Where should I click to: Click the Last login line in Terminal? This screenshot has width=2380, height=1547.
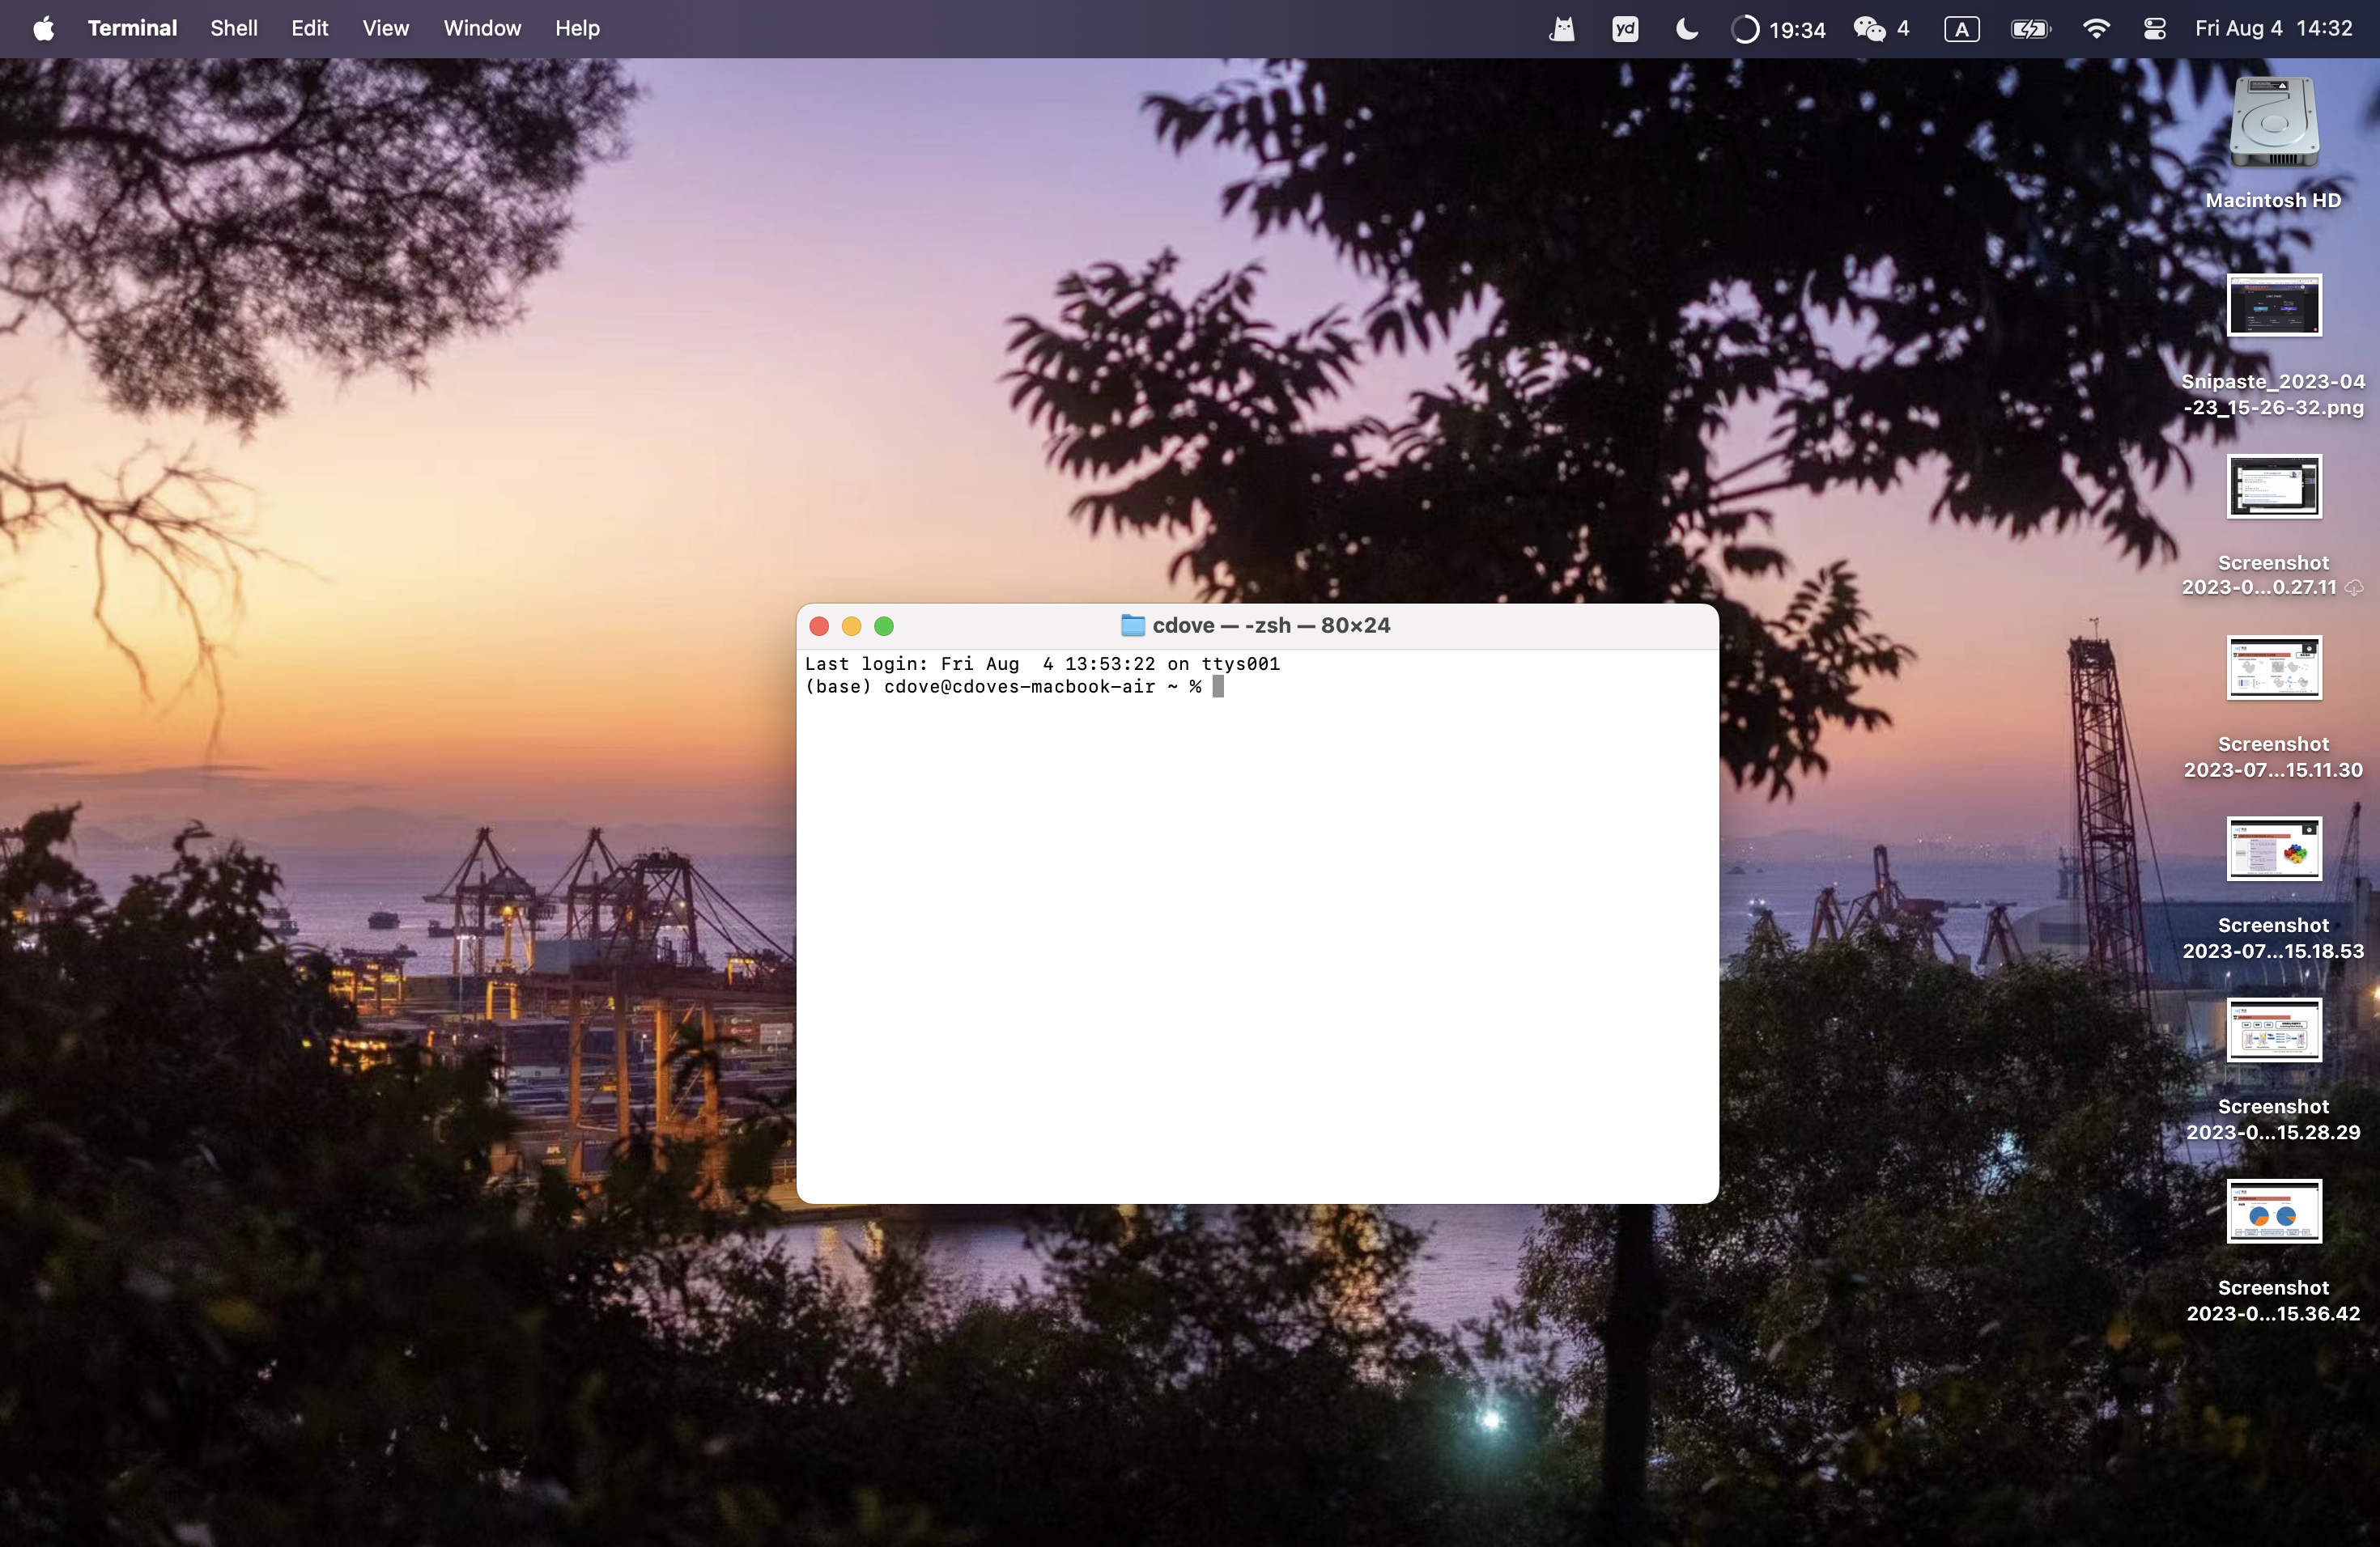pos(1042,663)
